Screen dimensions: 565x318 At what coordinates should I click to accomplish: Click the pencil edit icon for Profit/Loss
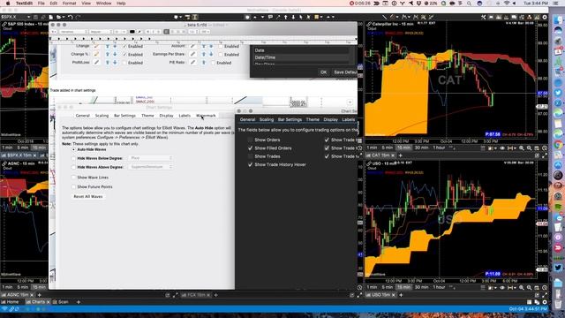(x=96, y=63)
